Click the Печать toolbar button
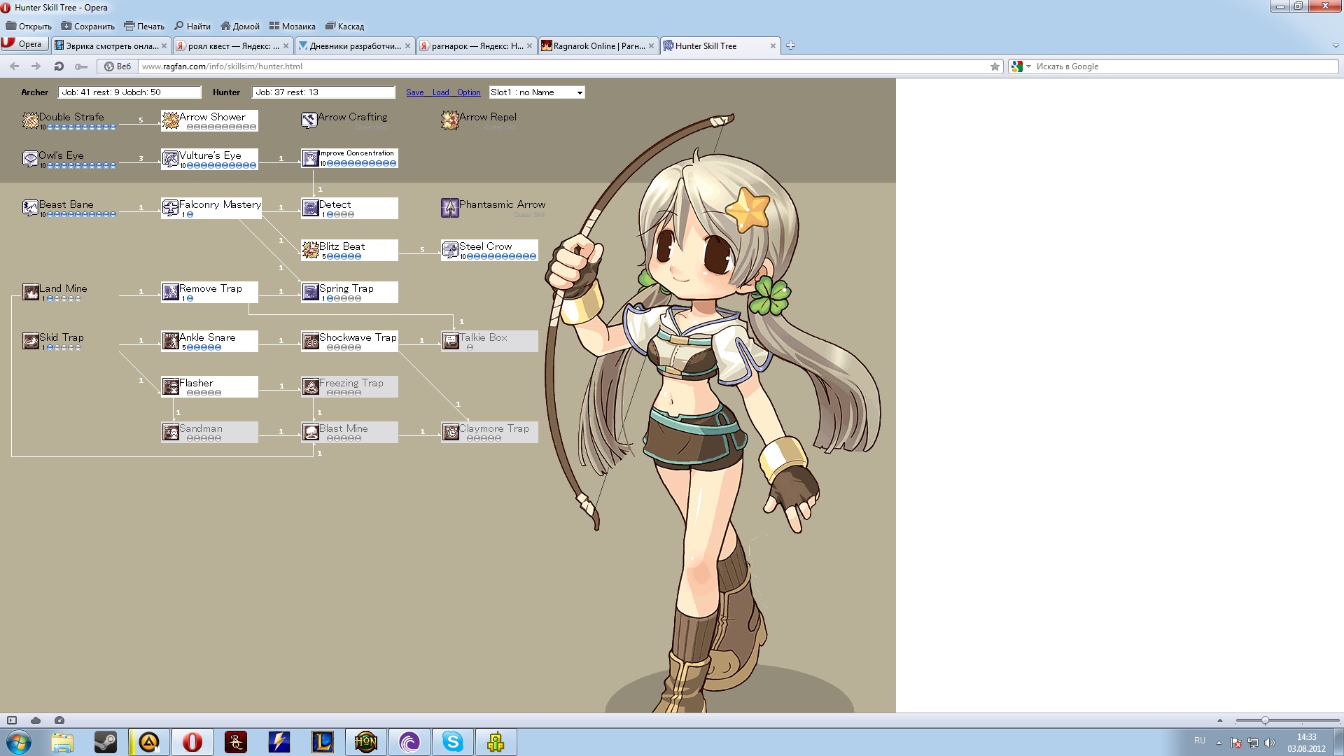 tap(144, 27)
